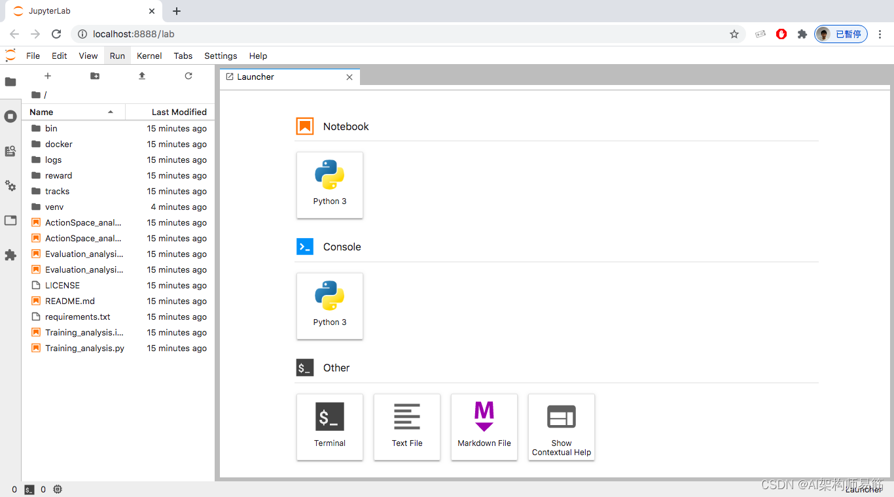Select the README.md file
Screen dimensions: 894x497
[x=118, y=301]
